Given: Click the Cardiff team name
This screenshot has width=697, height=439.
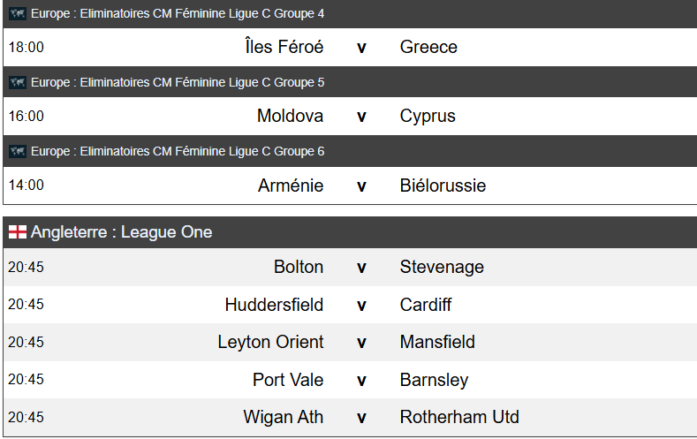Looking at the screenshot, I should pyautogui.click(x=425, y=305).
